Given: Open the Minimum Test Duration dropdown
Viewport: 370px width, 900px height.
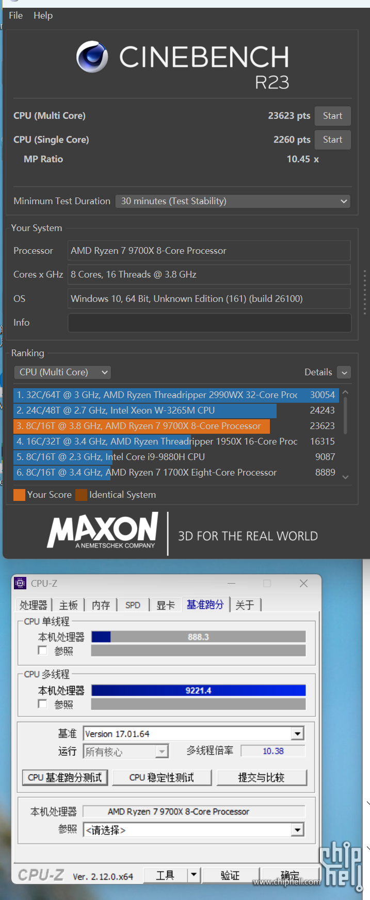Looking at the screenshot, I should (233, 201).
